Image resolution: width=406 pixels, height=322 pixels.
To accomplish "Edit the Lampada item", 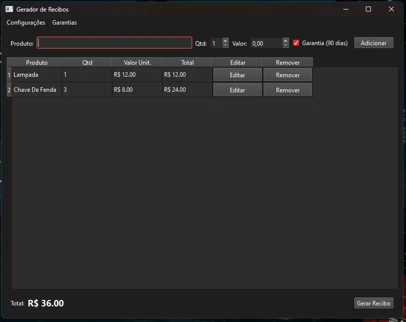I will point(237,75).
